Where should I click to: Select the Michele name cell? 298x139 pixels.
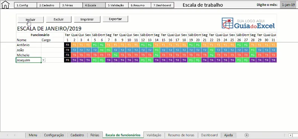29,55
